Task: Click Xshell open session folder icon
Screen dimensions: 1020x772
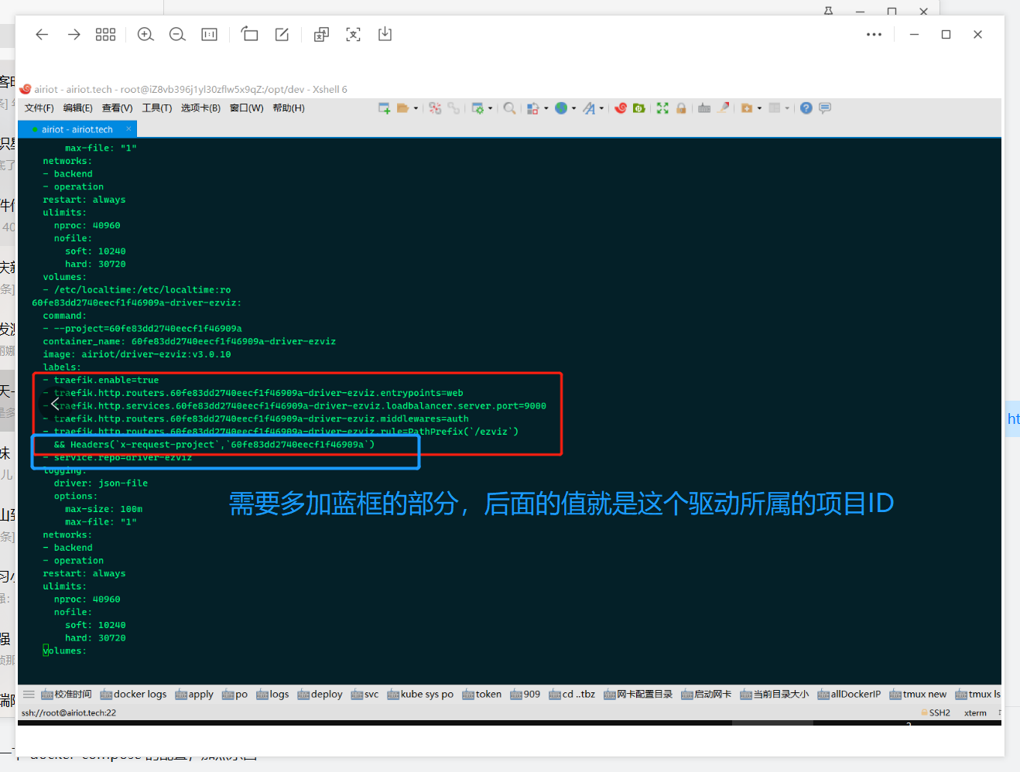Action: tap(402, 108)
